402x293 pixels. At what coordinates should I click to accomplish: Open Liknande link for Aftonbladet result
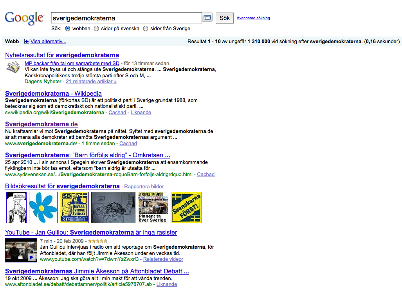click(167, 284)
